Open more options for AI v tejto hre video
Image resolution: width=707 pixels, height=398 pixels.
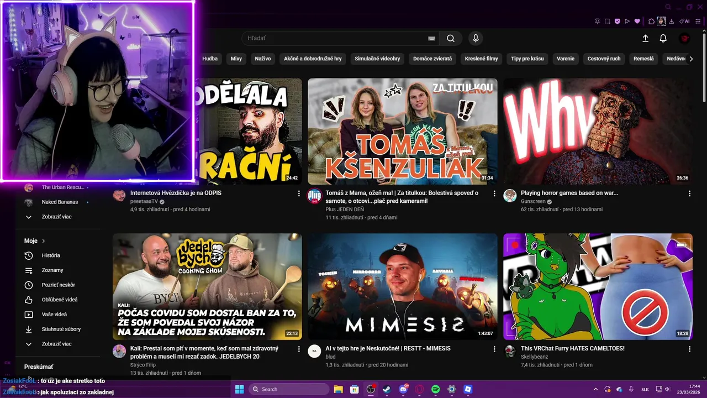click(494, 349)
